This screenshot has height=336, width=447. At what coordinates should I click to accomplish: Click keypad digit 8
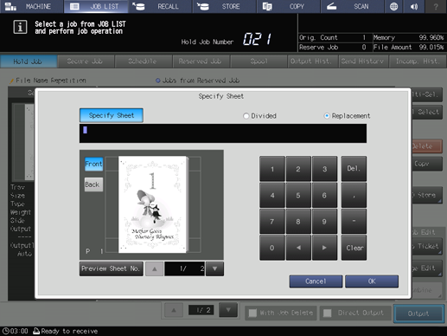(298, 222)
